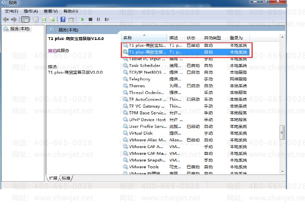The image size is (305, 209).
Task: Click the gear icon beside TPM Base Servic...
Action: pyautogui.click(x=126, y=113)
